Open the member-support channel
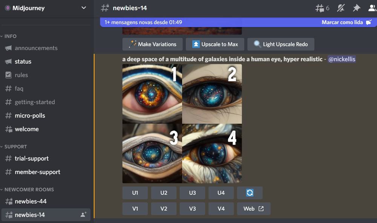The height and width of the screenshot is (223, 377). [37, 172]
